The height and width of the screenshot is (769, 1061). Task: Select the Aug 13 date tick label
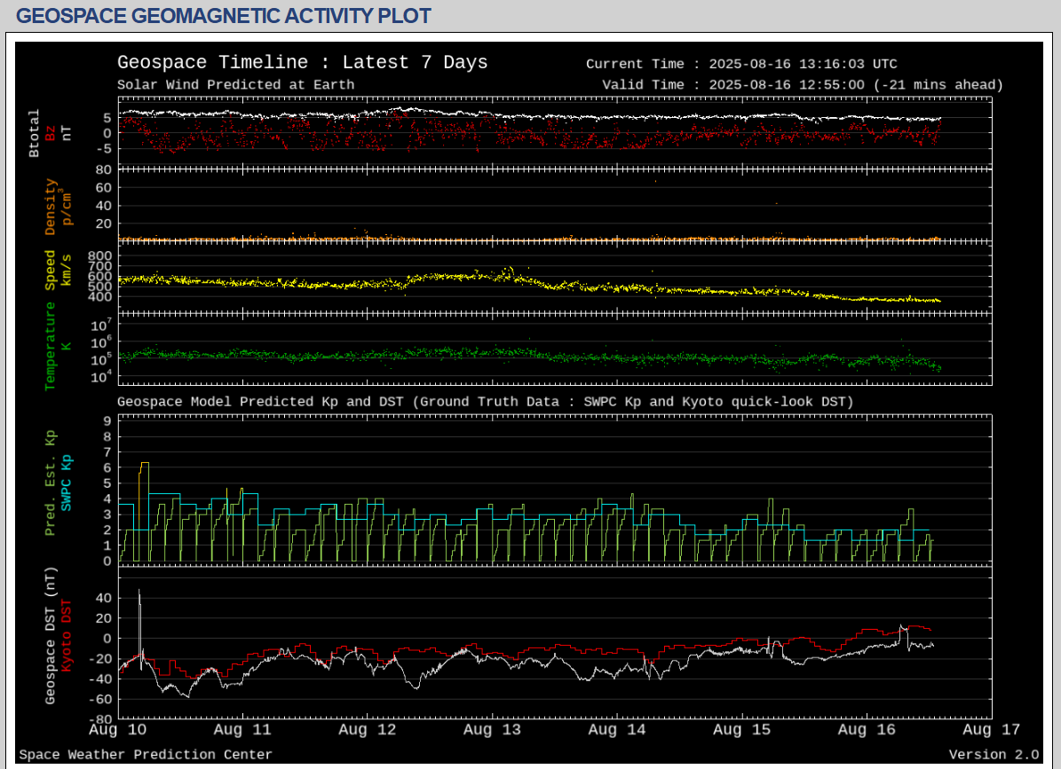pos(493,730)
